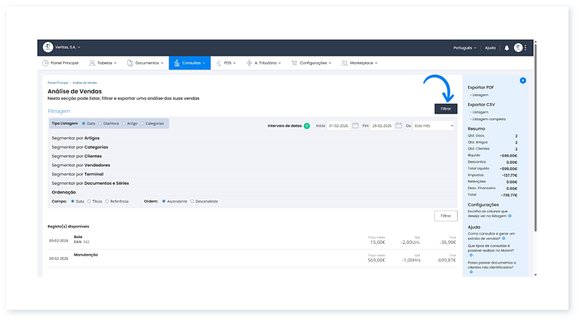The image size is (579, 320).
Task: Select Dia/Hora listing type radio
Action: point(100,124)
